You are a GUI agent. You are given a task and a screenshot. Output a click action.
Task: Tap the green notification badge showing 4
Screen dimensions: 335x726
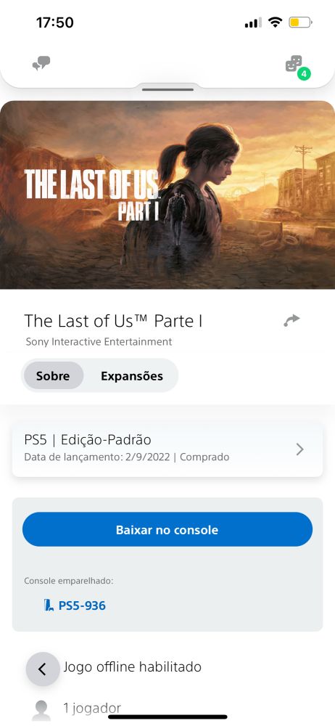(x=304, y=73)
